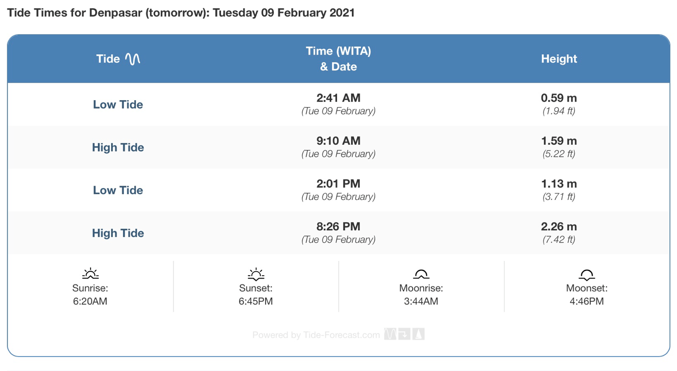The width and height of the screenshot is (677, 371).
Task: Click the 2:01 PM Low Tide label
Action: [118, 190]
